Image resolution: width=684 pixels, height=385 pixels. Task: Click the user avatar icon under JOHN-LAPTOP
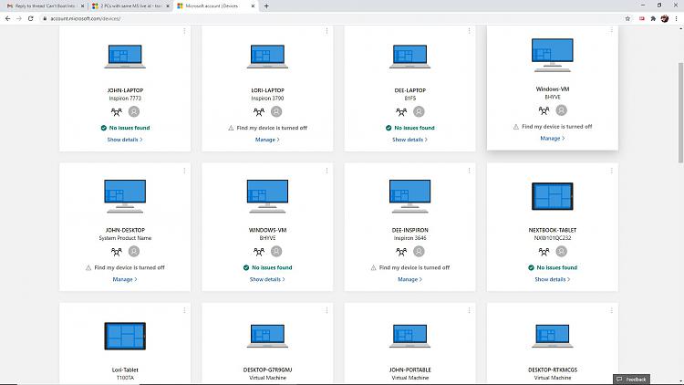(x=134, y=111)
